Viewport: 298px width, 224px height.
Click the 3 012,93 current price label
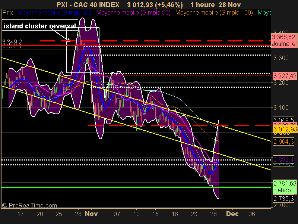285,130
